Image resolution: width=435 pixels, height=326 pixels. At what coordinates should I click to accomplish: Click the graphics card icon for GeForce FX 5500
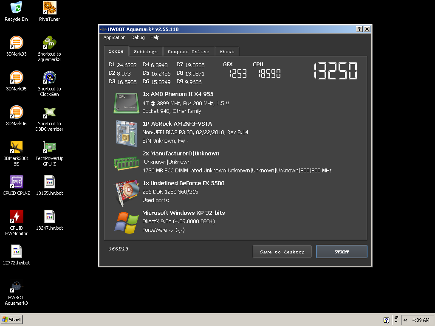click(x=127, y=193)
